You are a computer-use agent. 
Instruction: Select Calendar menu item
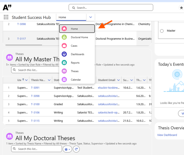click(77, 79)
